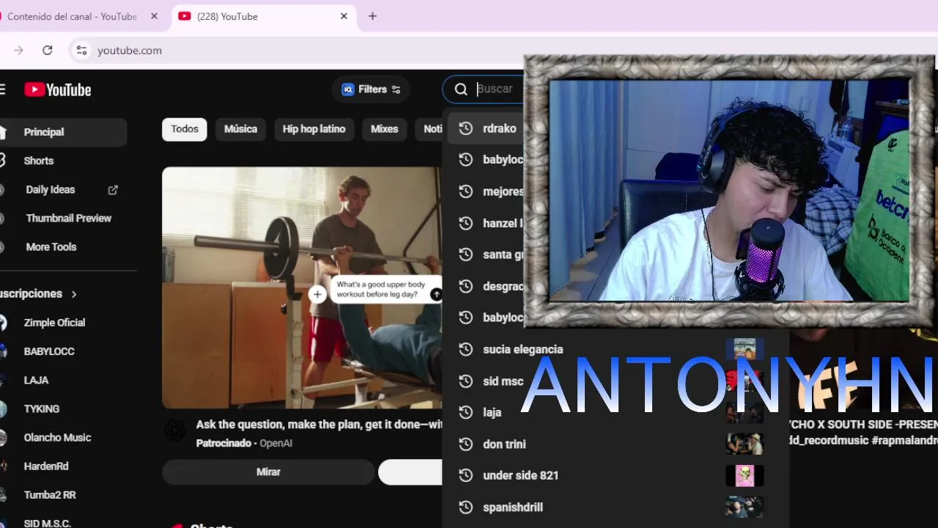
Task: Click the thumbnail next to 'sucia elegancia' suggestion
Action: point(745,349)
